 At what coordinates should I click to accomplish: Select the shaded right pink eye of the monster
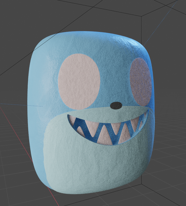pyautogui.click(x=141, y=82)
